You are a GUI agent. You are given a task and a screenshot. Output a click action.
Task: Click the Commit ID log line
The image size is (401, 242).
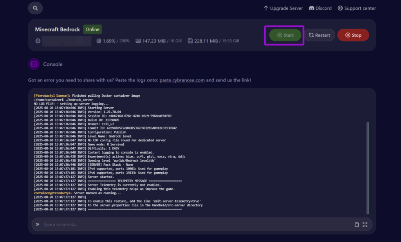tap(105, 128)
